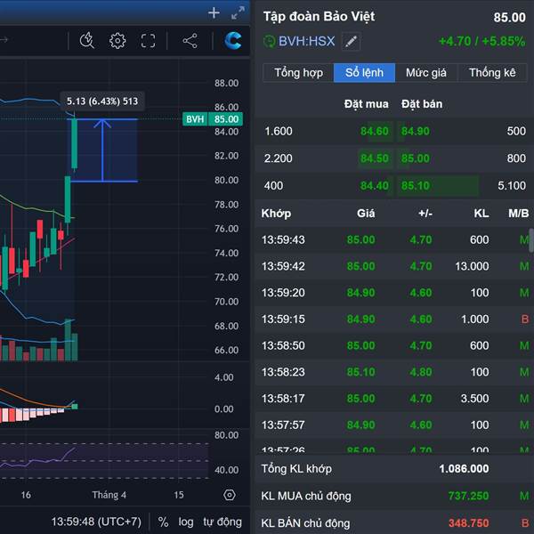Image resolution: width=534 pixels, height=534 pixels.
Task: Switch to the 'Thống kê' tab
Action: point(492,73)
